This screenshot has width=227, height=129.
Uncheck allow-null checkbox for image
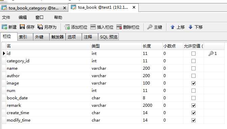click(x=194, y=83)
